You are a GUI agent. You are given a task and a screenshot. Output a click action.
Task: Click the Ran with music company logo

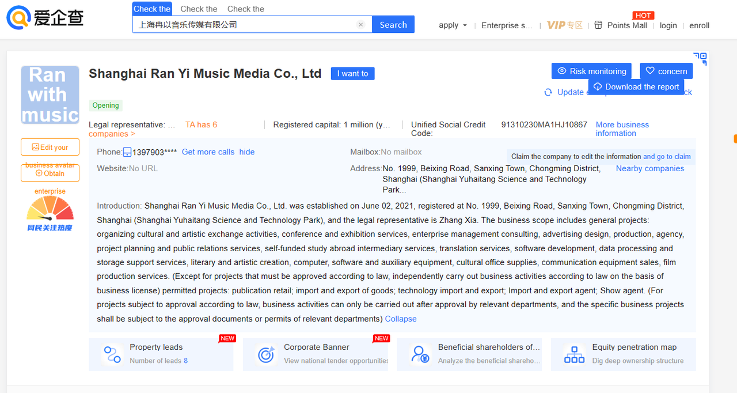50,95
